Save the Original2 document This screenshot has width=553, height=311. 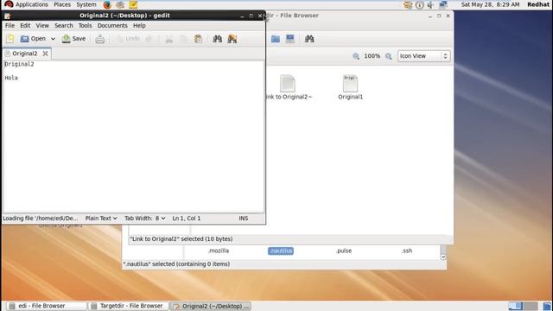73,39
